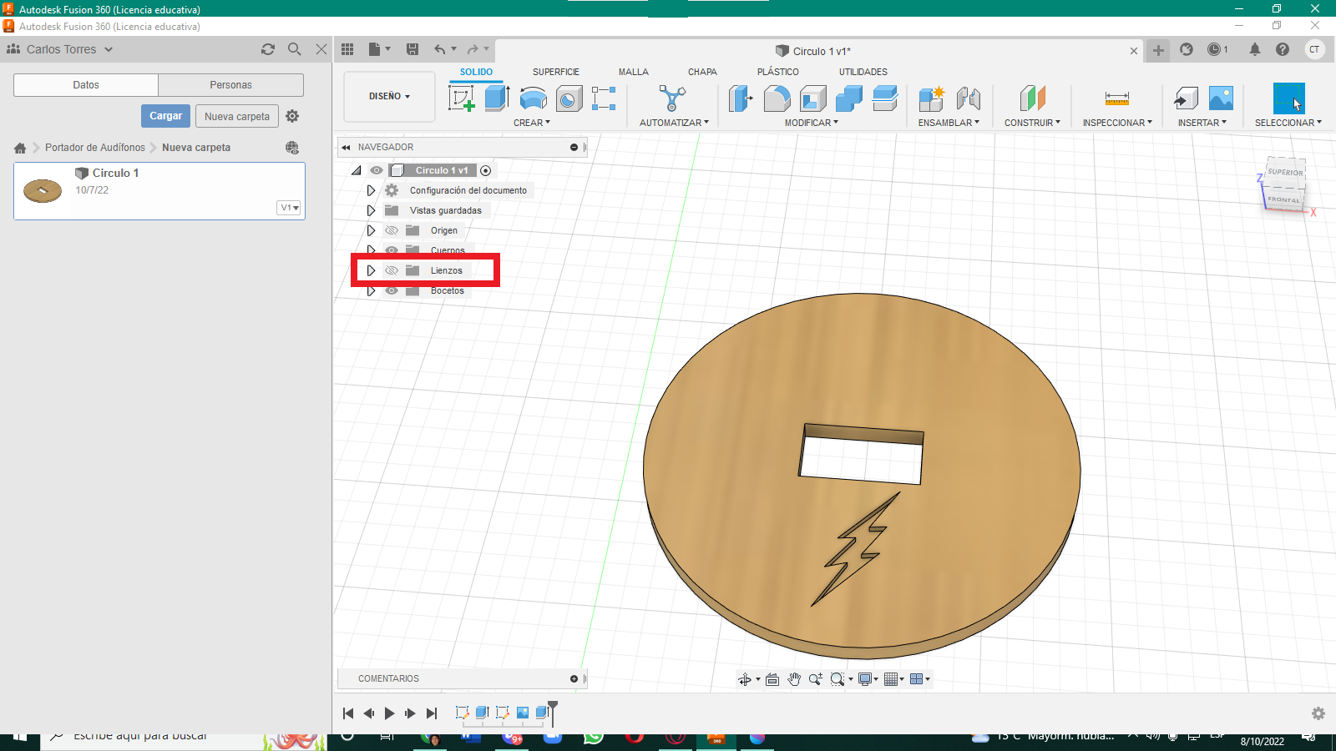Show the Origen folder
The height and width of the screenshot is (751, 1336).
(392, 230)
